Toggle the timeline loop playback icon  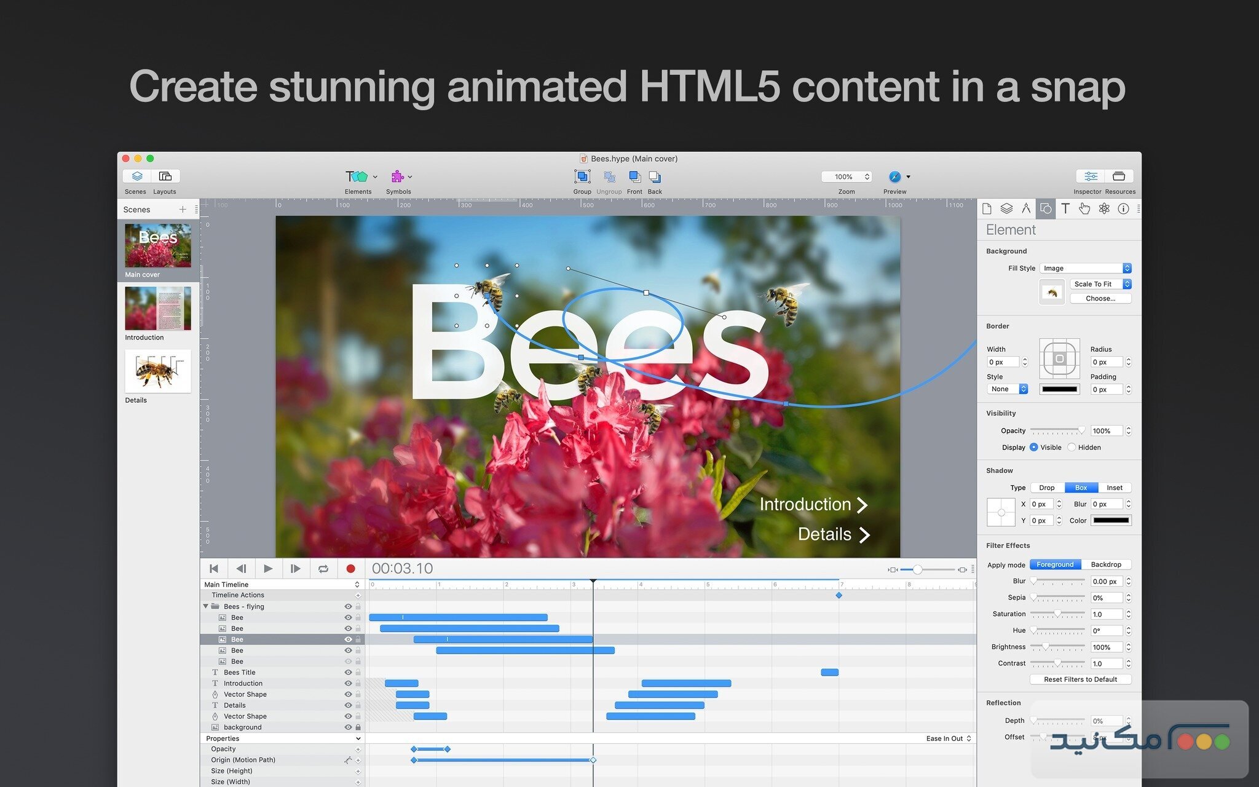[x=323, y=569]
